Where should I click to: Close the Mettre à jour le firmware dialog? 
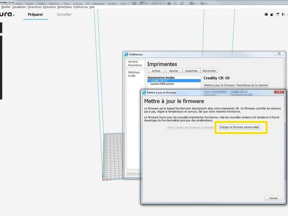click(x=279, y=91)
